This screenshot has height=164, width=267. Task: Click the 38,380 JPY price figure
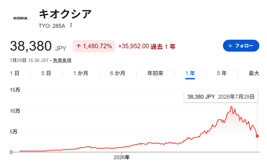pyautogui.click(x=38, y=46)
